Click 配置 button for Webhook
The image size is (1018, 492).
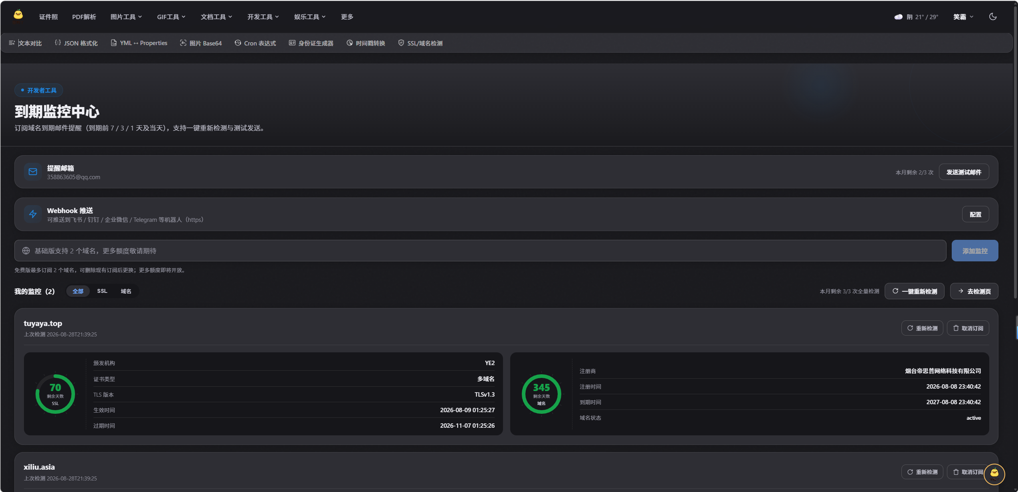pyautogui.click(x=975, y=214)
